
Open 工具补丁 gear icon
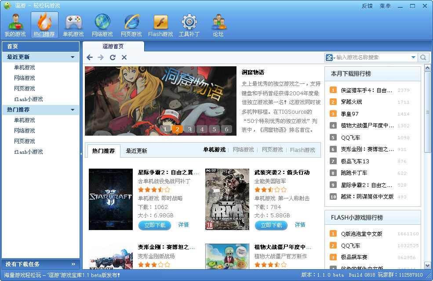click(x=189, y=25)
